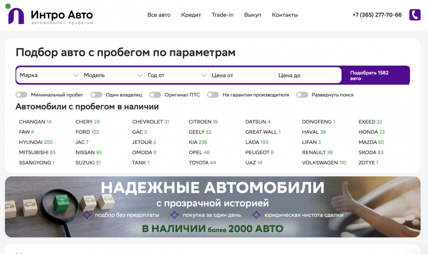
Task: Open the Надежные автомобили banner
Action: pyautogui.click(x=213, y=207)
